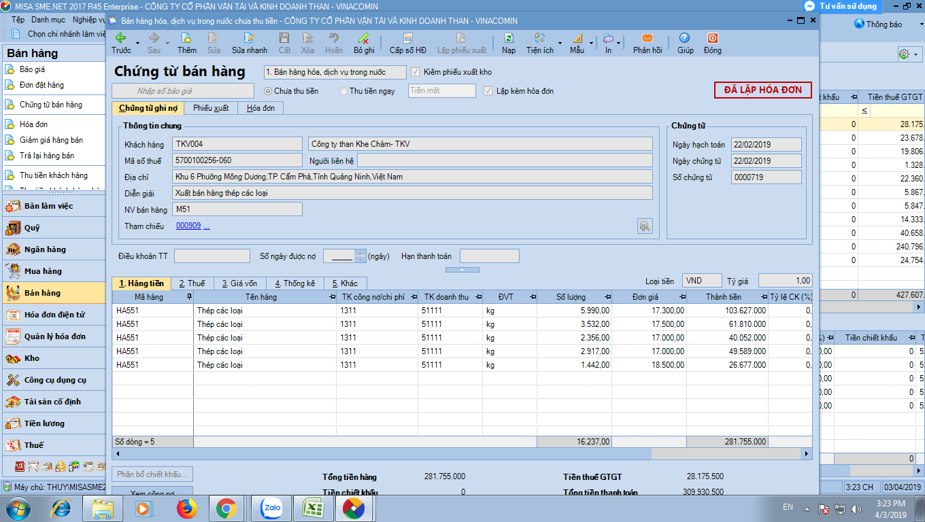Open sales type combo '1. Bán hàng hóa'
Screen dimensions: 925x522
coord(335,72)
